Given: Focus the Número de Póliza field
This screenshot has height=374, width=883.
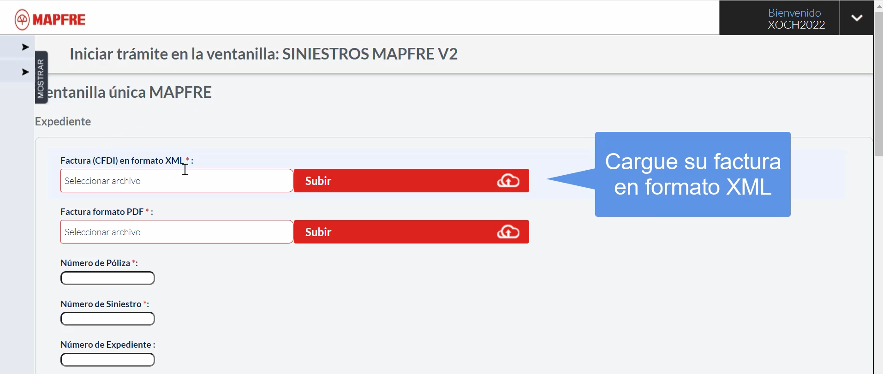Looking at the screenshot, I should (107, 279).
